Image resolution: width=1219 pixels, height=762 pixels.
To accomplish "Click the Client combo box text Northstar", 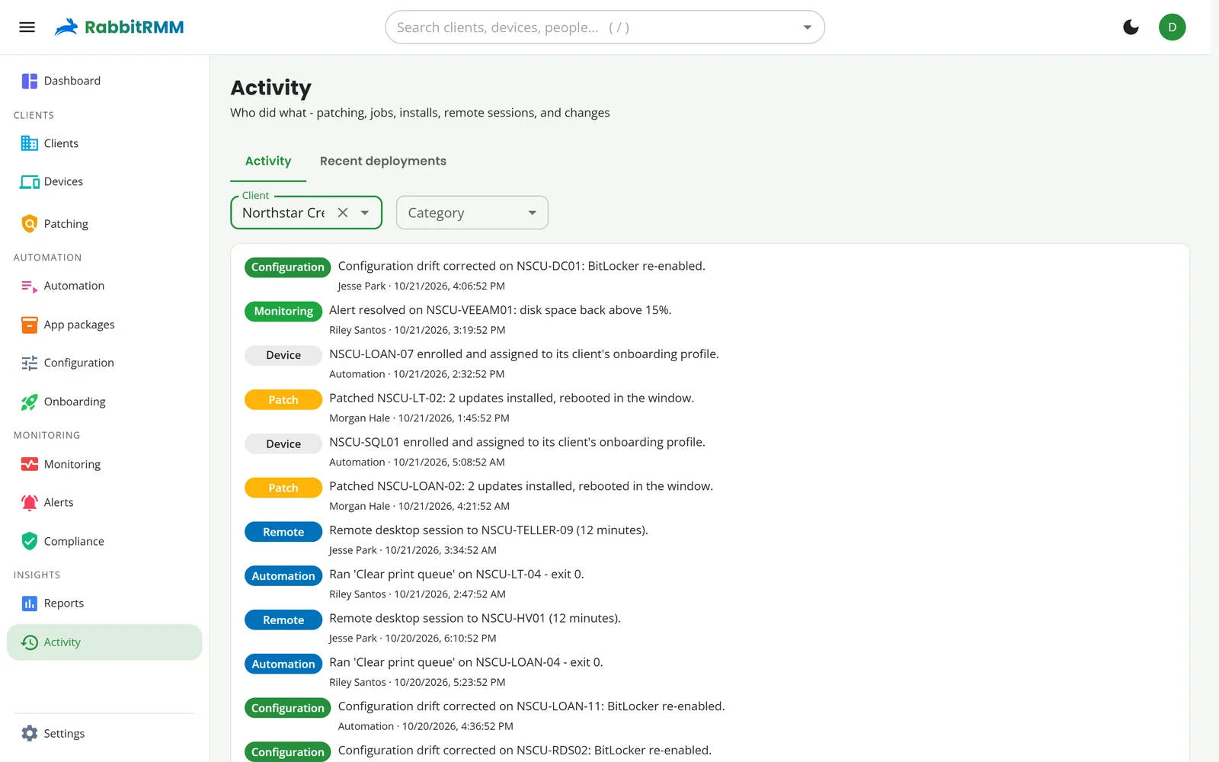I will point(283,213).
